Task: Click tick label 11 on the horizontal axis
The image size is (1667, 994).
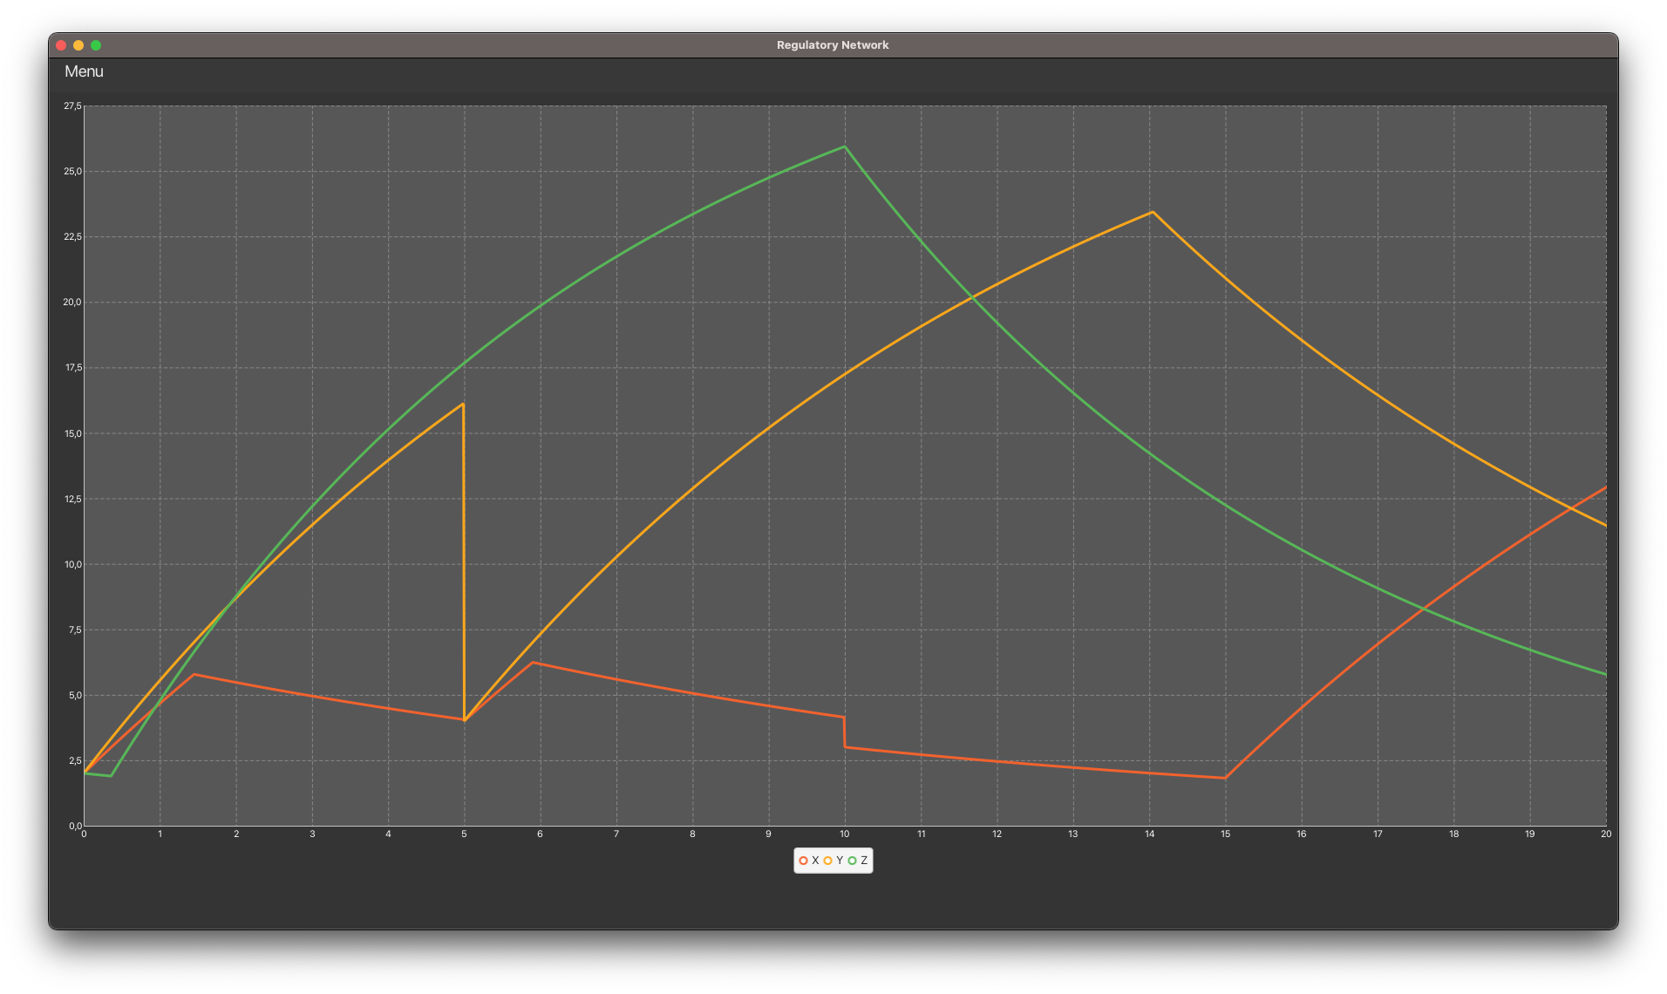Action: pyautogui.click(x=921, y=834)
